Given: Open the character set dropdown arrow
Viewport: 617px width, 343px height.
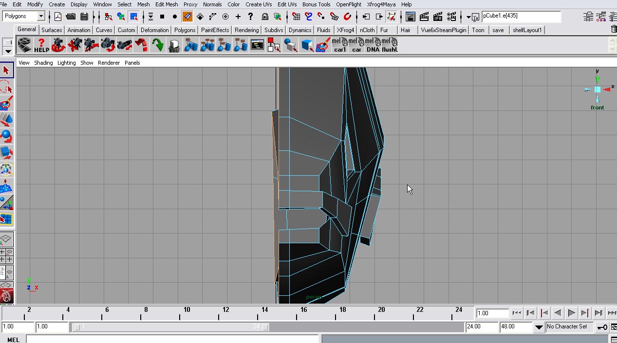Looking at the screenshot, I should 539,327.
